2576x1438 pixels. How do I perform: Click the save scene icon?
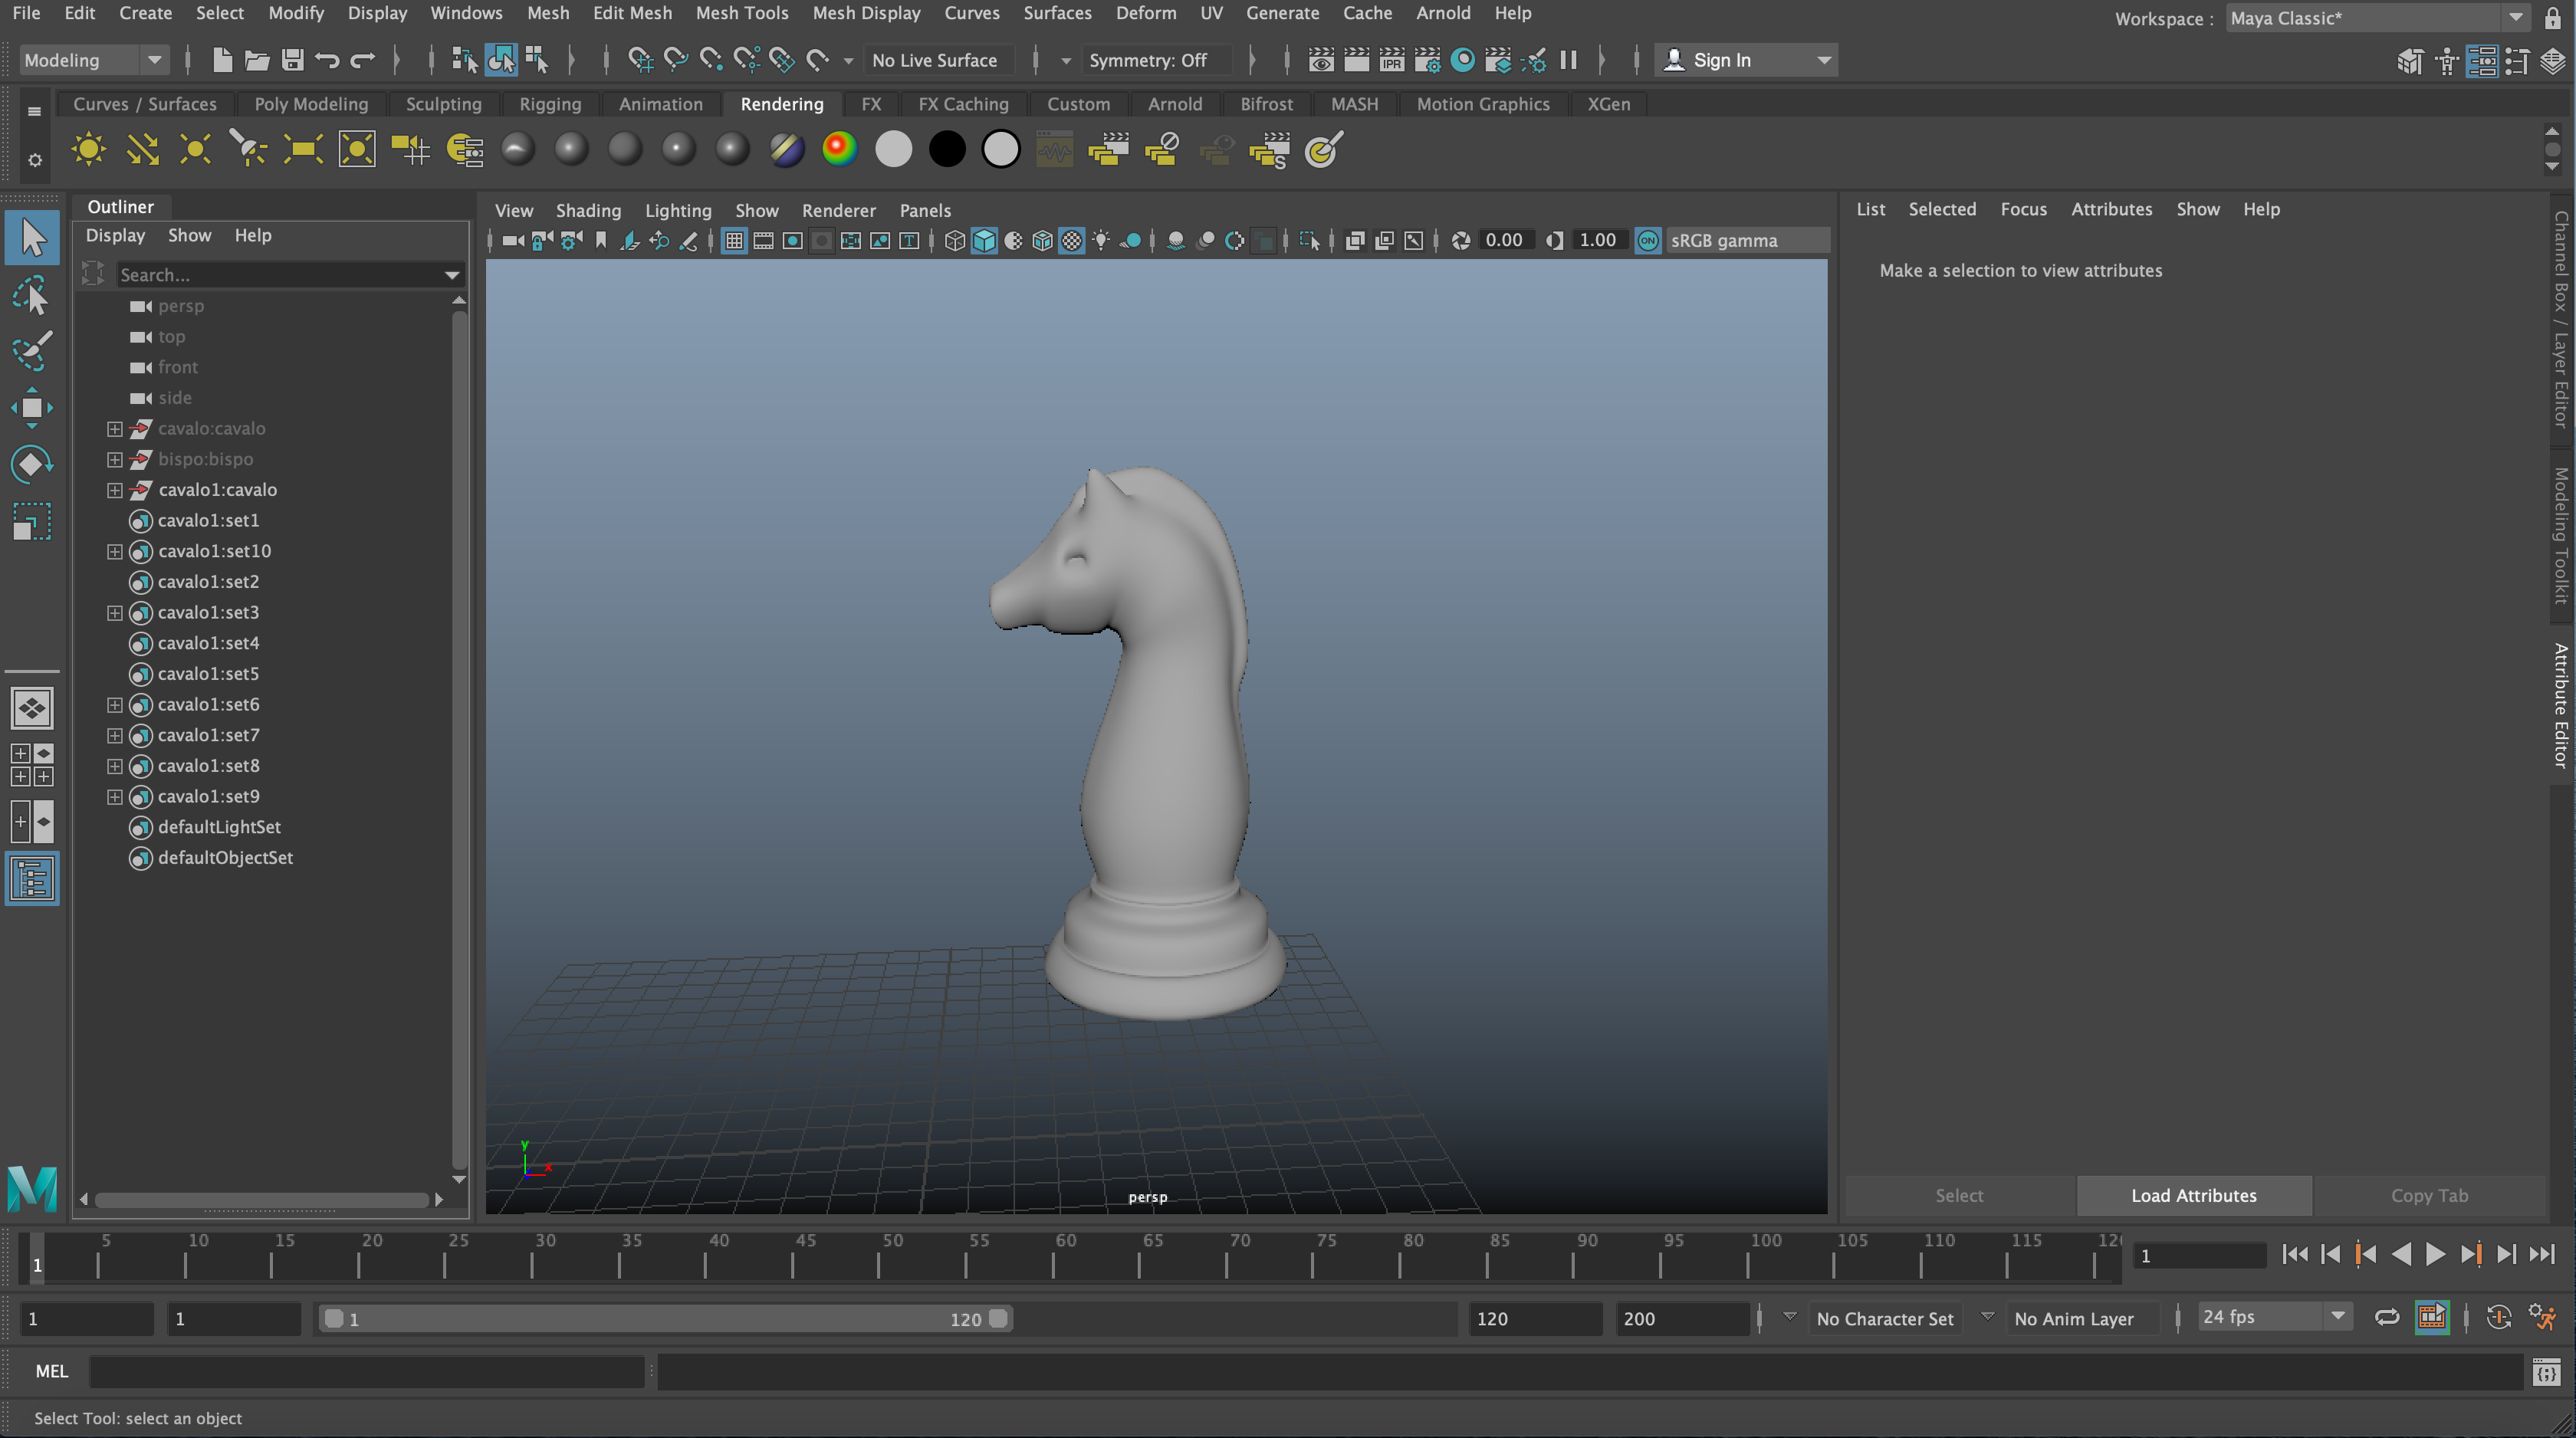point(292,60)
